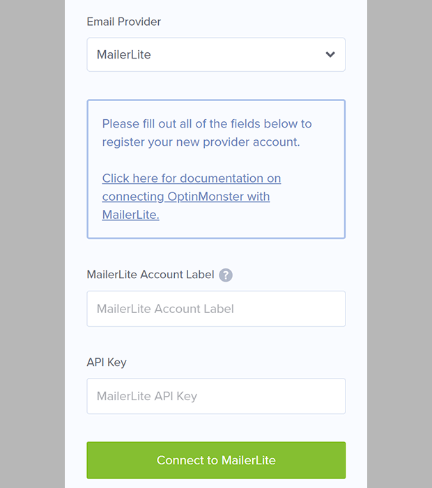
Task: Click the Connect to MailerLite button
Action: pyautogui.click(x=216, y=460)
